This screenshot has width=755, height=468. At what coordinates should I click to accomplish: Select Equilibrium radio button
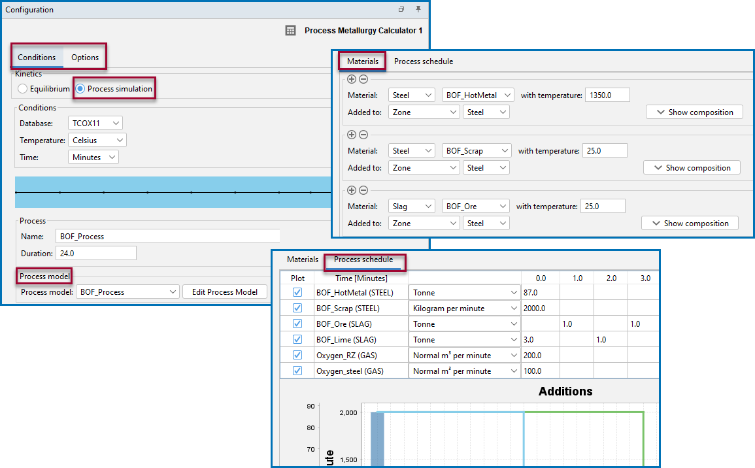(23, 89)
